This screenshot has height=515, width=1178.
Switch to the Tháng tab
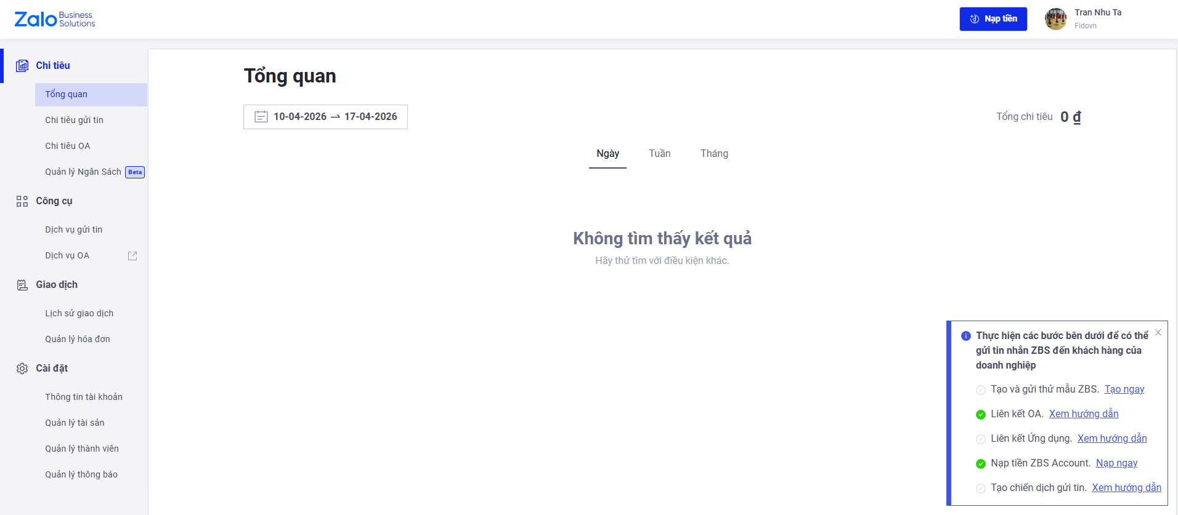(714, 154)
